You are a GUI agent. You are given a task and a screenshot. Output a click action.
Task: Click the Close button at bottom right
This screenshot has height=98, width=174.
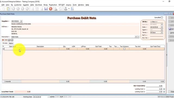171,92
